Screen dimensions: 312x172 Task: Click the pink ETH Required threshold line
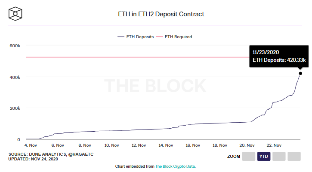[138, 57]
